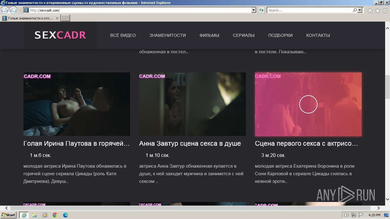Expand the address bar autocomplete dropdown arrow
Screen dimensions: 390x219
coord(254,10)
